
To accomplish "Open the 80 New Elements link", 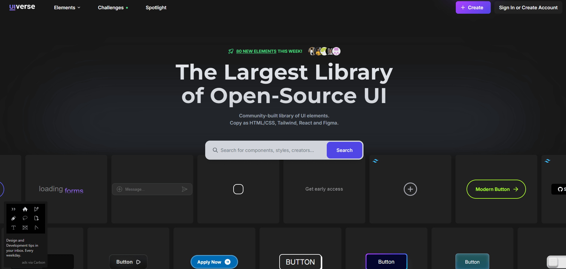I will click(256, 51).
